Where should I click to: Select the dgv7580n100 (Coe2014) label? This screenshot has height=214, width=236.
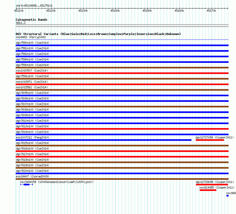click(33, 43)
